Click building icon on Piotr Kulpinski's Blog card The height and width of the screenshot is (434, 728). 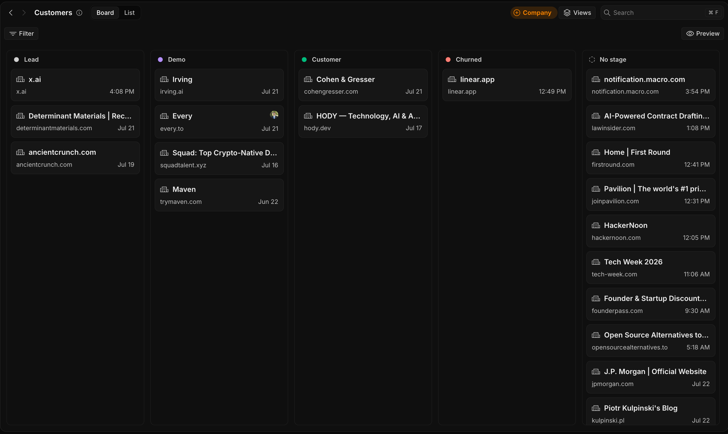[x=596, y=408]
